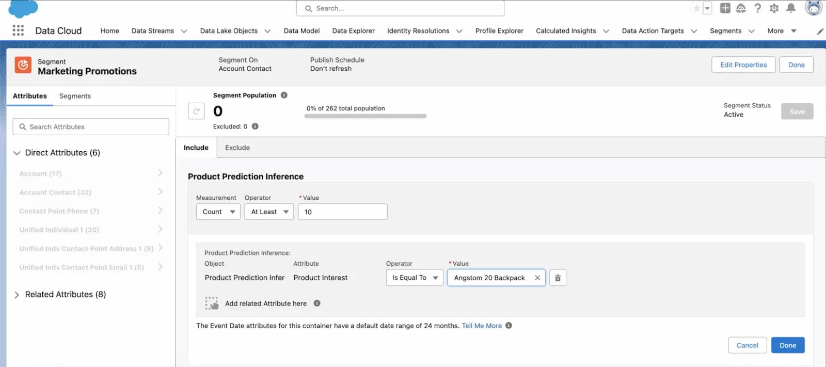This screenshot has width=826, height=367.
Task: Open the notifications bell
Action: coord(790,8)
